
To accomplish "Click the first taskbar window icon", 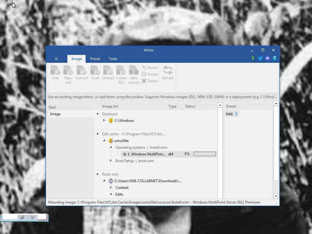I will 22,218.
